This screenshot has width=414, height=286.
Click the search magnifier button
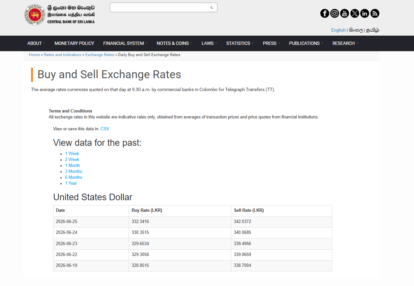tap(212, 8)
